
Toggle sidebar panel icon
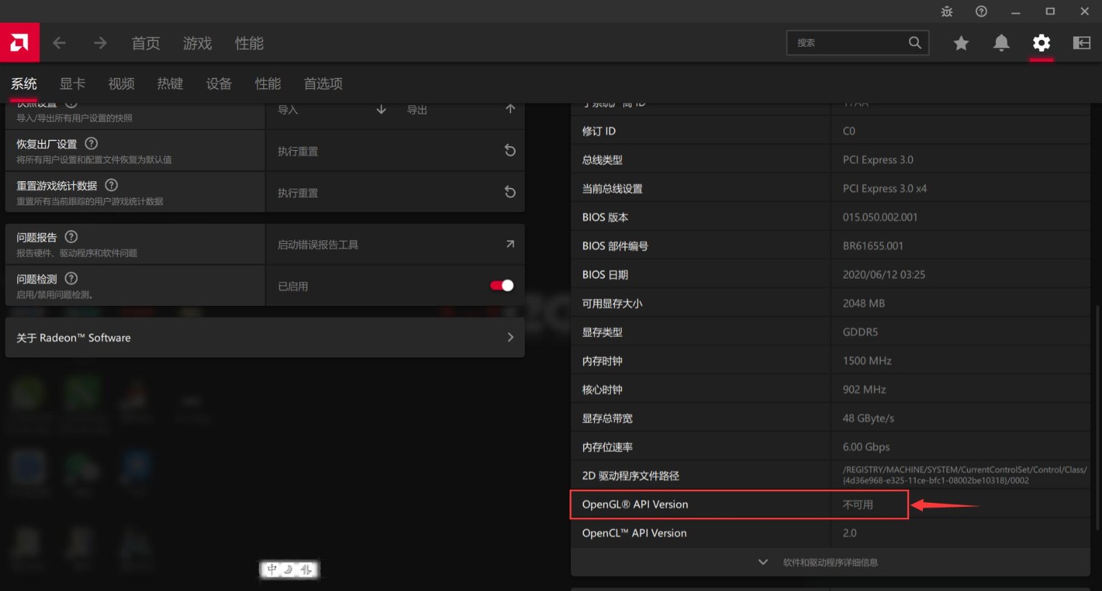[x=1082, y=43]
